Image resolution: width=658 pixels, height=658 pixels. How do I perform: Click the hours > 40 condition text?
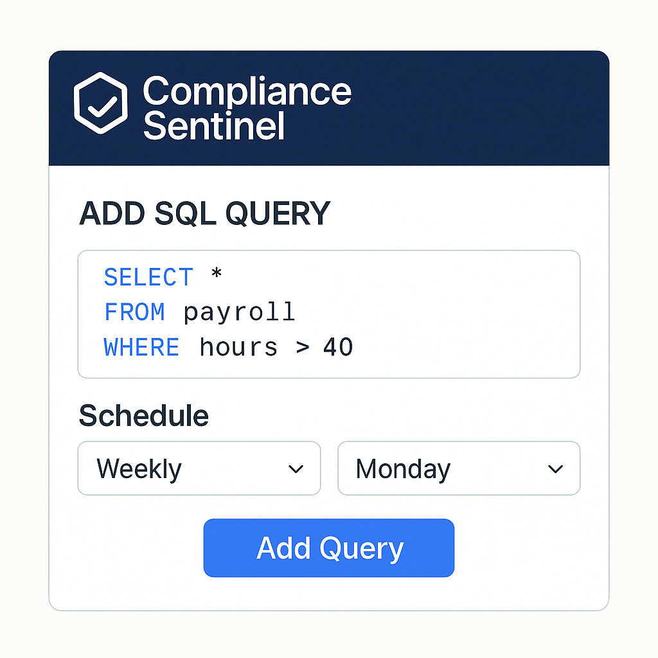tap(275, 347)
